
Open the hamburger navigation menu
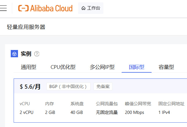click(x=3, y=8)
